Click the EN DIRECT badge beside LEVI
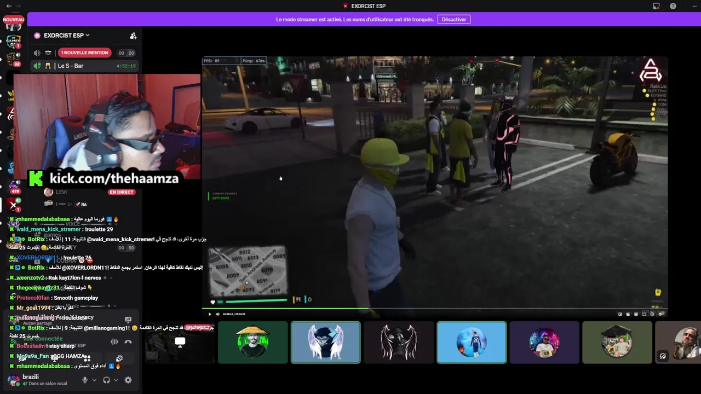This screenshot has width=701, height=394. tap(122, 192)
